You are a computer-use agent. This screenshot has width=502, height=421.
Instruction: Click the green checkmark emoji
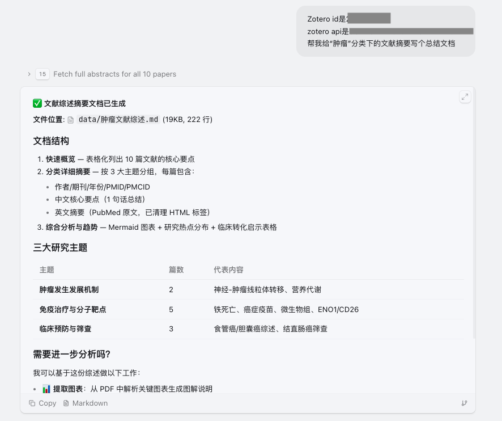coord(37,104)
